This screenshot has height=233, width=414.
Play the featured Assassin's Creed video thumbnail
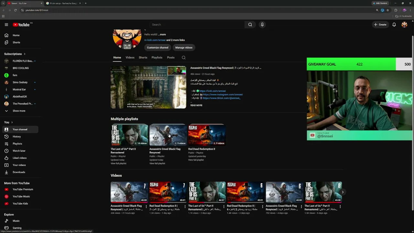pos(148,87)
